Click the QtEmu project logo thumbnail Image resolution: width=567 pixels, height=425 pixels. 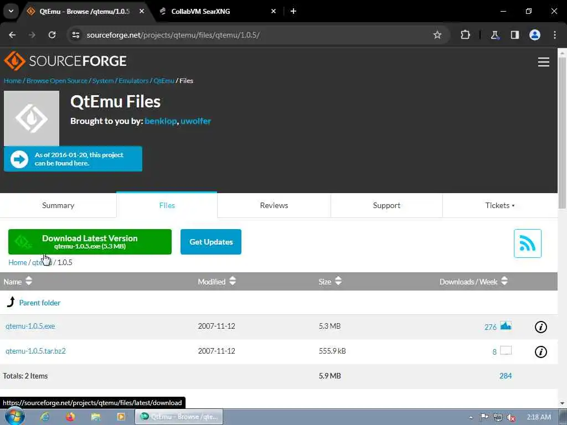[x=32, y=118]
